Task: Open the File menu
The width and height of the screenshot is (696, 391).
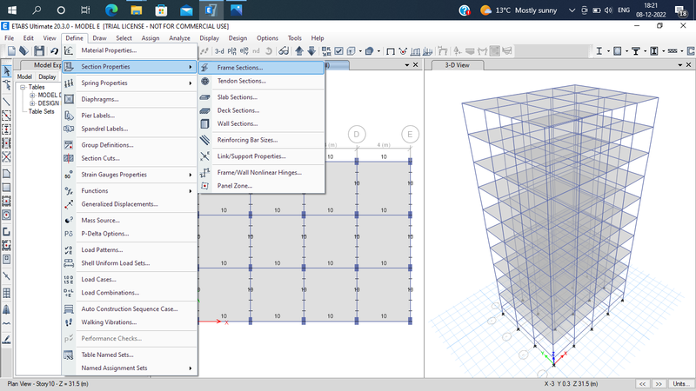Action: pyautogui.click(x=9, y=38)
